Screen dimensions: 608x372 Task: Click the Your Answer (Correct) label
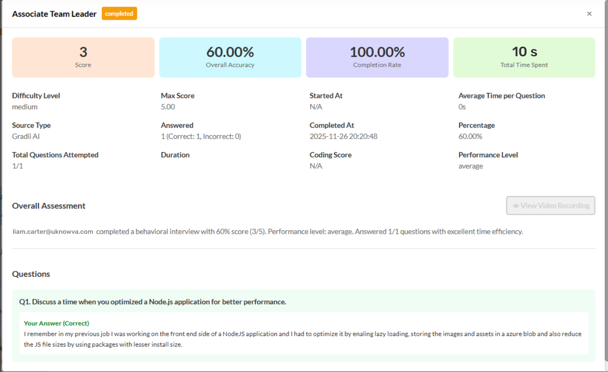click(56, 323)
